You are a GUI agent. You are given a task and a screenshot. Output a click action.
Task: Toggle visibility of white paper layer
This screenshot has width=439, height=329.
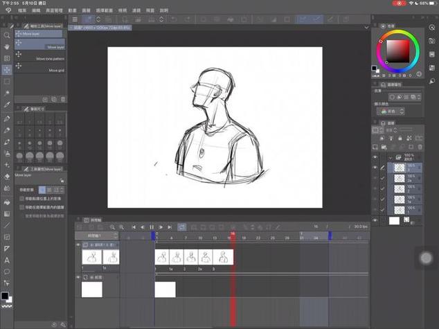(x=375, y=221)
